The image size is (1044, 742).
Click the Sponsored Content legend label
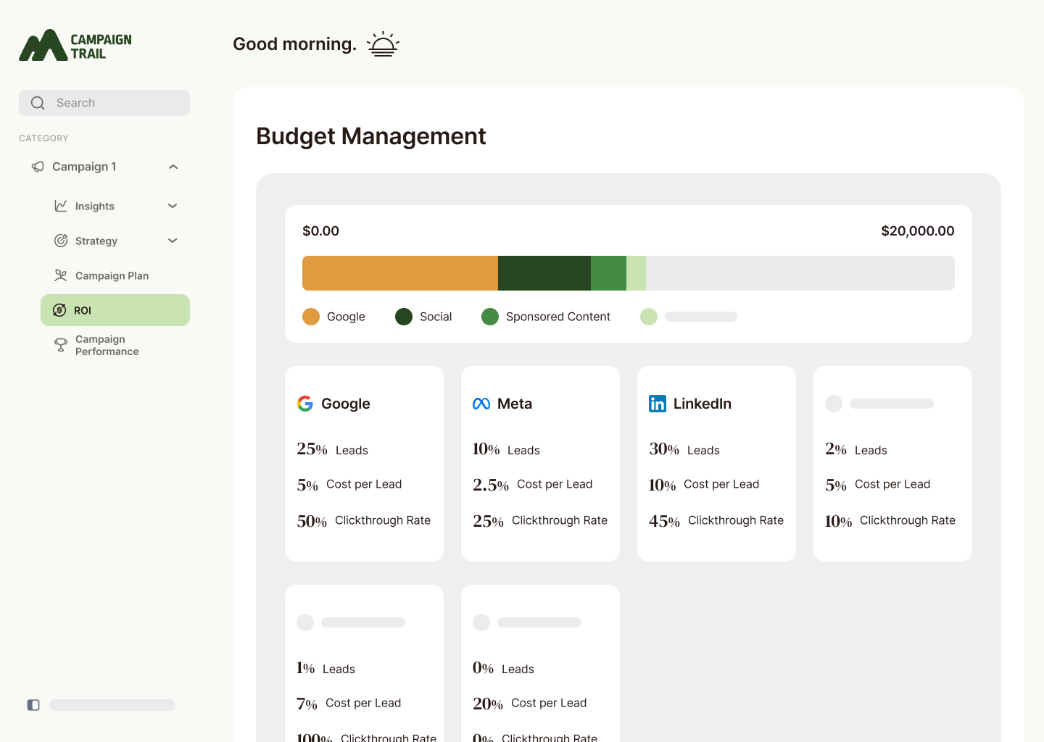tap(558, 317)
